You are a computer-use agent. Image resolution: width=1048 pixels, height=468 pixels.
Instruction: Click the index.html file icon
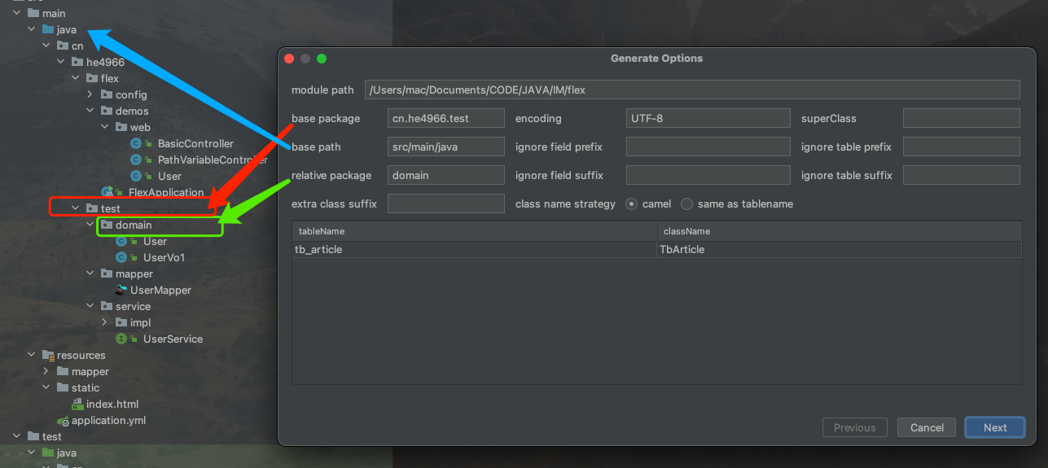(x=77, y=404)
